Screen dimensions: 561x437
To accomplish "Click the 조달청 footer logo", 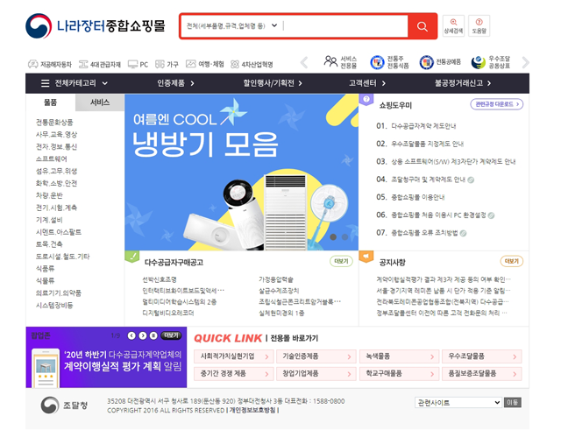I will click(64, 405).
